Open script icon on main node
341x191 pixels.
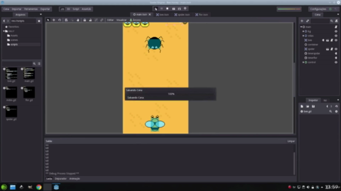(336, 27)
